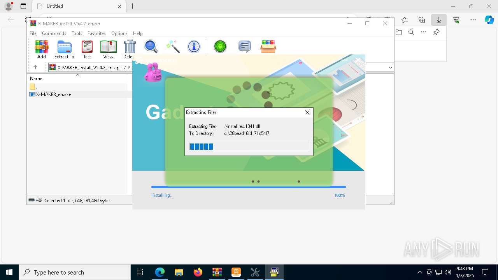Image resolution: width=498 pixels, height=280 pixels.
Task: Open the Copilot icon in Edge
Action: click(489, 20)
